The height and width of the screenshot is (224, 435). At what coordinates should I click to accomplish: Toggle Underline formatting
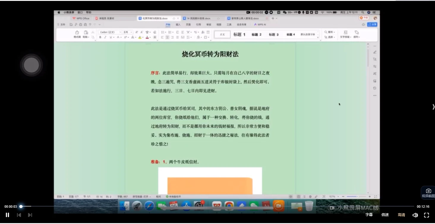pos(111,37)
